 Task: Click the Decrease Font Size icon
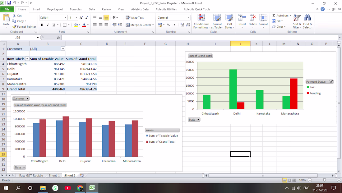click(x=87, y=18)
